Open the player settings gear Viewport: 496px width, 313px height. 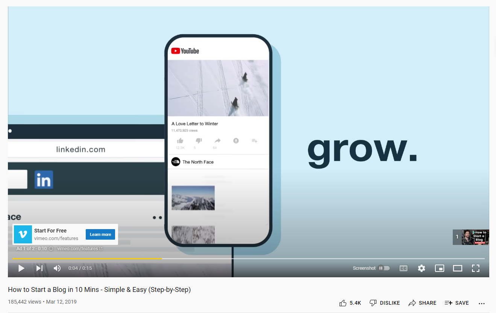click(422, 268)
